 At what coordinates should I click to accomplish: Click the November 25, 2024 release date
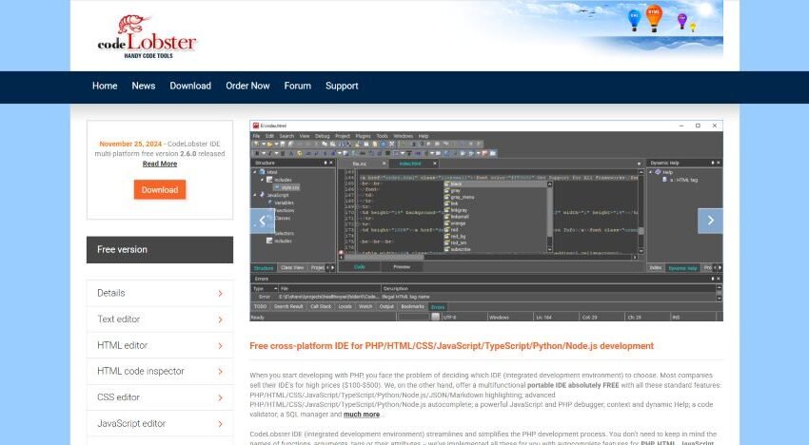(130, 144)
